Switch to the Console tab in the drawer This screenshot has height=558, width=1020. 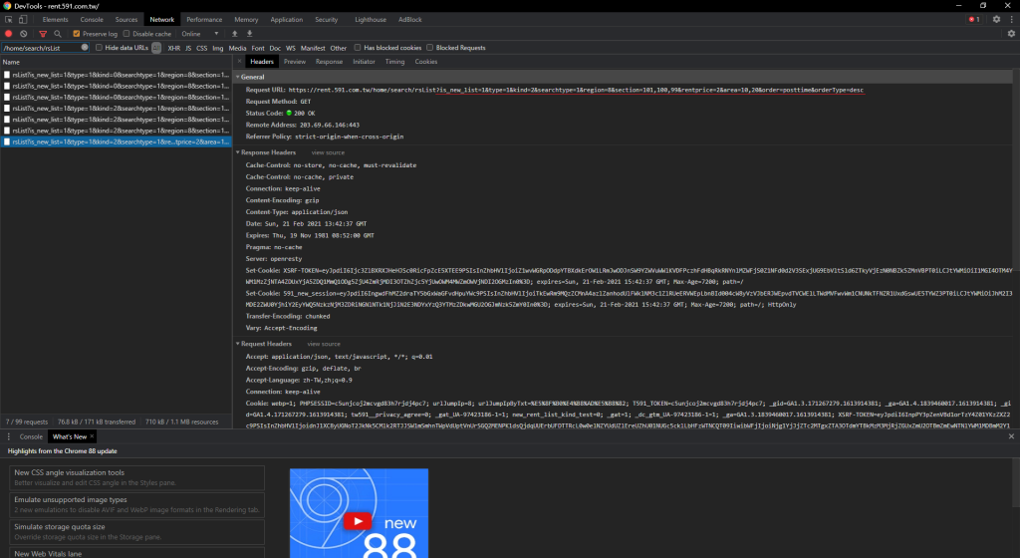(x=31, y=436)
